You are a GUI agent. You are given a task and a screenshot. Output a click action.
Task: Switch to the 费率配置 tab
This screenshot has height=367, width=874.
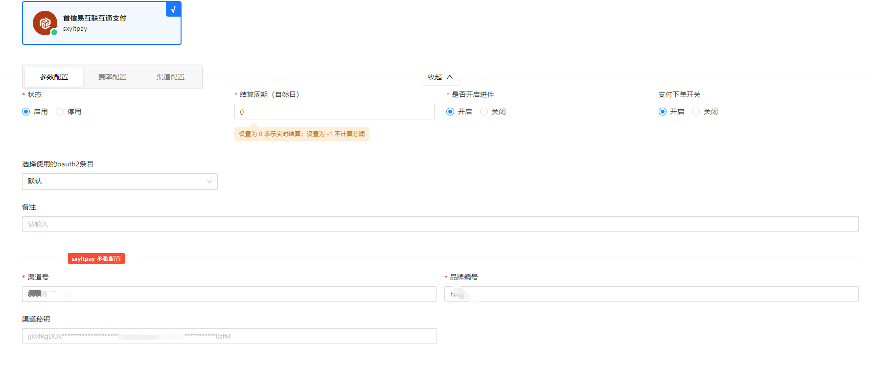pos(112,77)
